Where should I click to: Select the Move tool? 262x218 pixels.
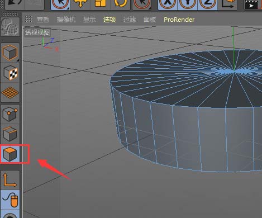click(80, 4)
